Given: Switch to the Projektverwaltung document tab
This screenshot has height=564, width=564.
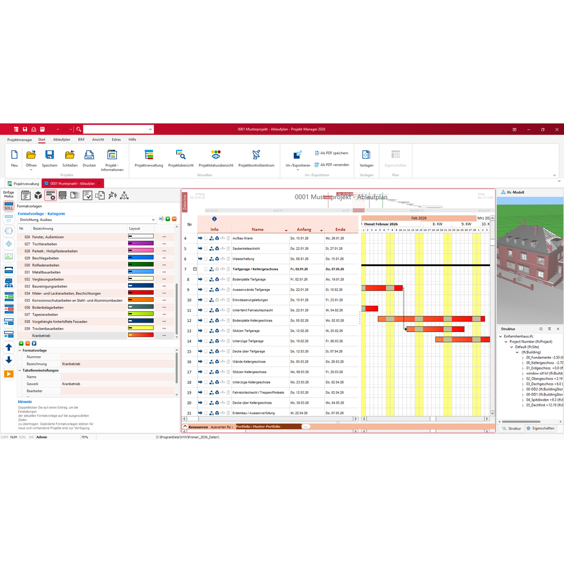Looking at the screenshot, I should point(23,184).
